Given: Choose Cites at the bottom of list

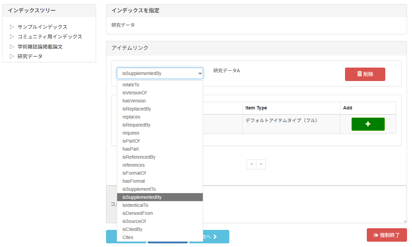Looking at the screenshot, I should click(128, 237).
